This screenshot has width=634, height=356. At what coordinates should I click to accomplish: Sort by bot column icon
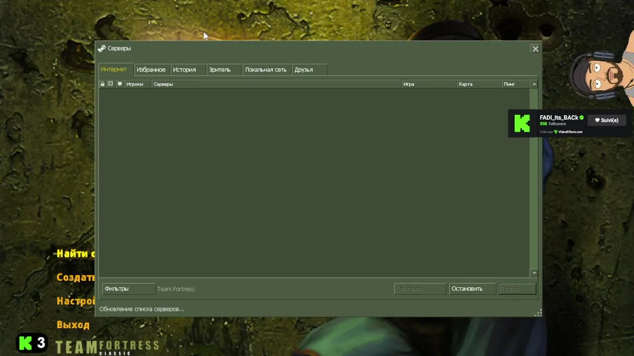point(110,84)
